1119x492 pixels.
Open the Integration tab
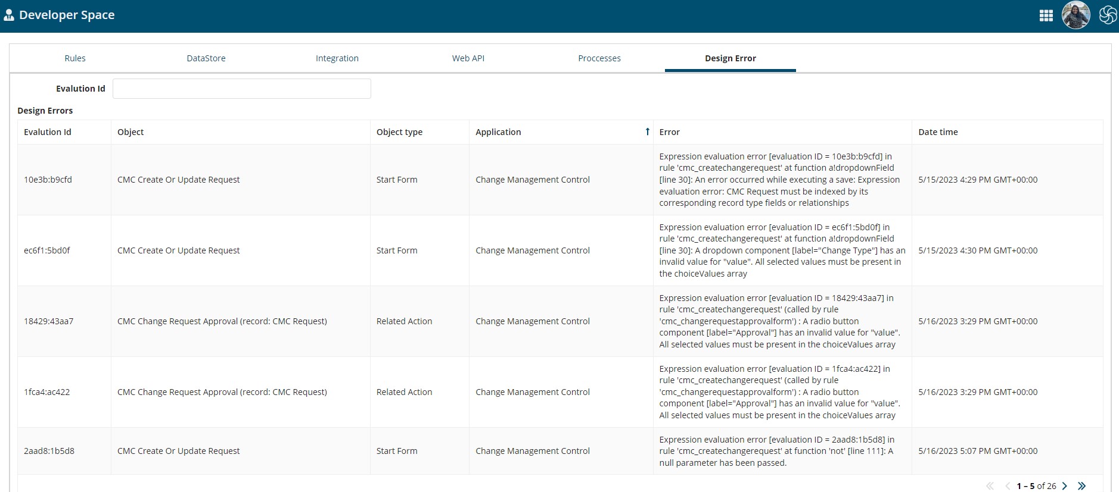click(337, 58)
